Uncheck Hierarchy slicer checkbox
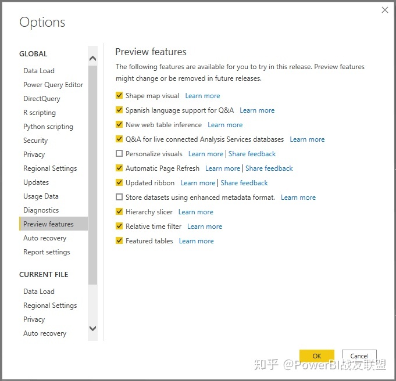This screenshot has width=396, height=381. point(119,211)
